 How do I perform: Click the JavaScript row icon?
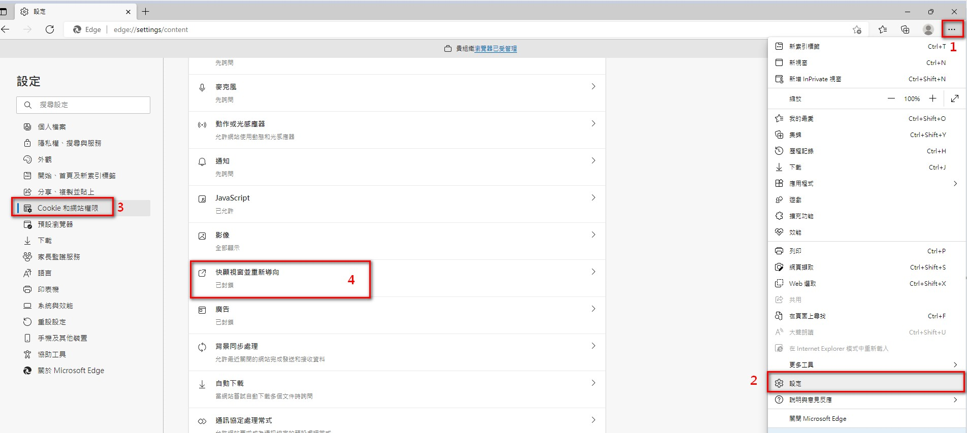202,199
